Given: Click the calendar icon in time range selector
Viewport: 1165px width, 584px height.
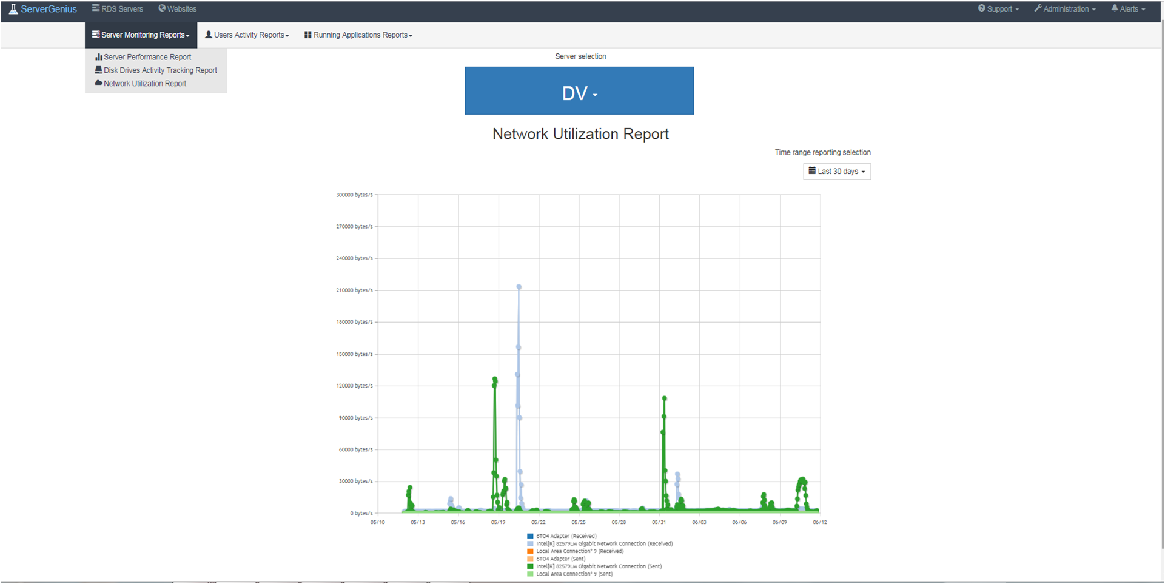Looking at the screenshot, I should point(812,171).
